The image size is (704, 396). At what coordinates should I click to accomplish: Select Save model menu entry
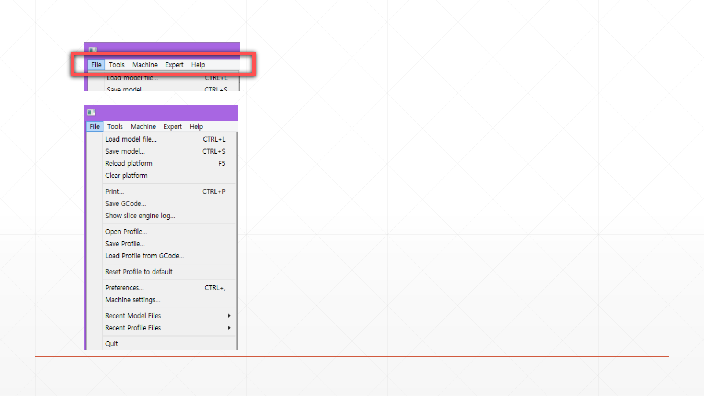125,151
